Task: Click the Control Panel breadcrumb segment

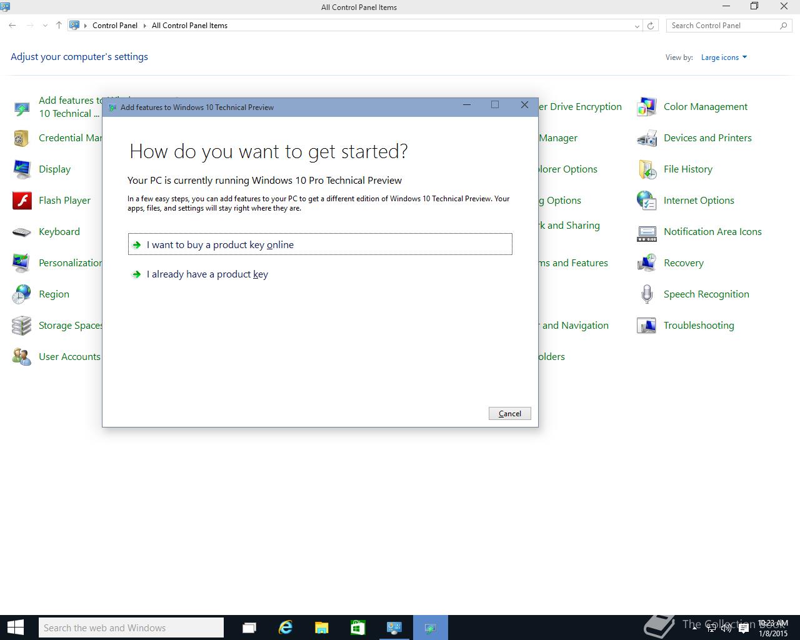Action: click(x=115, y=26)
